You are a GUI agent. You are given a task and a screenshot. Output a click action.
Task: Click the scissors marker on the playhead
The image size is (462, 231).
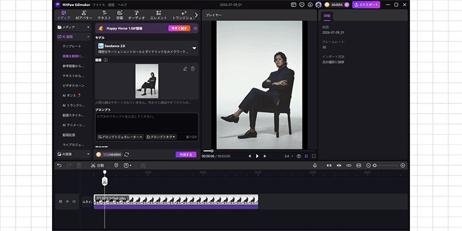tap(105, 181)
